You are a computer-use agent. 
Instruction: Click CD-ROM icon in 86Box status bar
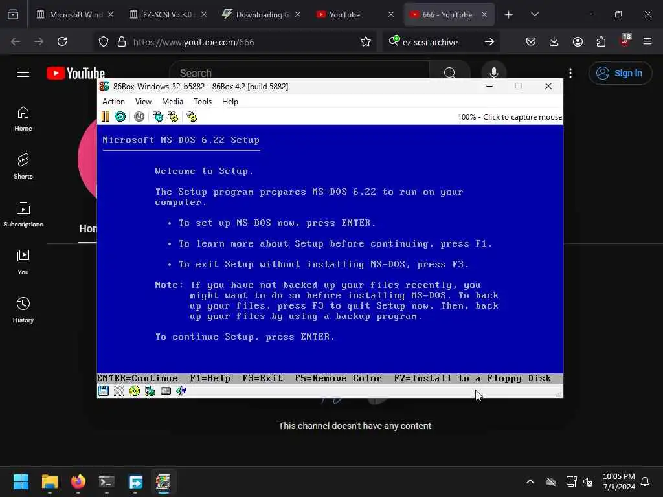[135, 391]
